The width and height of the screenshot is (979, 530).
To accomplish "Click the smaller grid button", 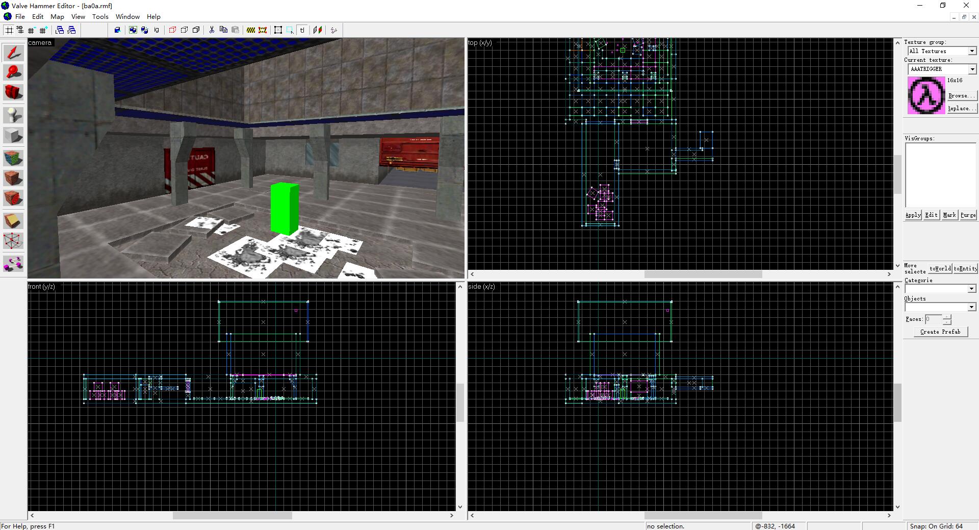I will click(32, 30).
